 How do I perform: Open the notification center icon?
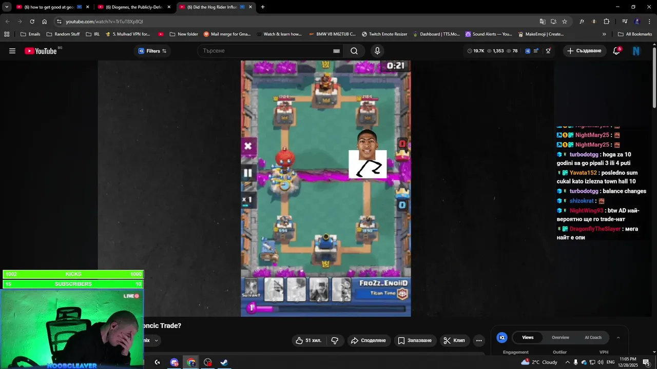click(x=646, y=362)
